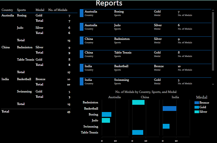Viewport: 217px width, 143px height.
Task: Click the card list scroll down arrow
Action: pyautogui.click(x=213, y=84)
